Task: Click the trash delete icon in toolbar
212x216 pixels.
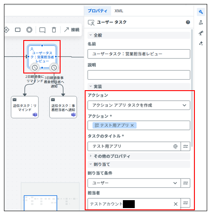Action: point(54,30)
